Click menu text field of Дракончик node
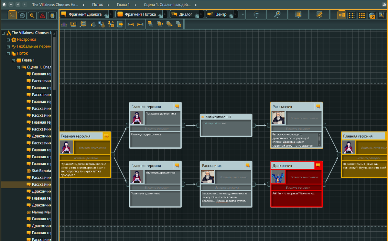Viewport: 388px width, 241px height. [x=304, y=177]
